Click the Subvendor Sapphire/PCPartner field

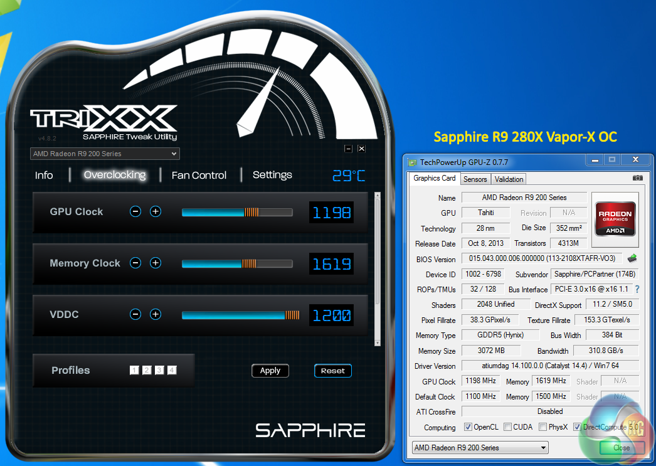(595, 274)
